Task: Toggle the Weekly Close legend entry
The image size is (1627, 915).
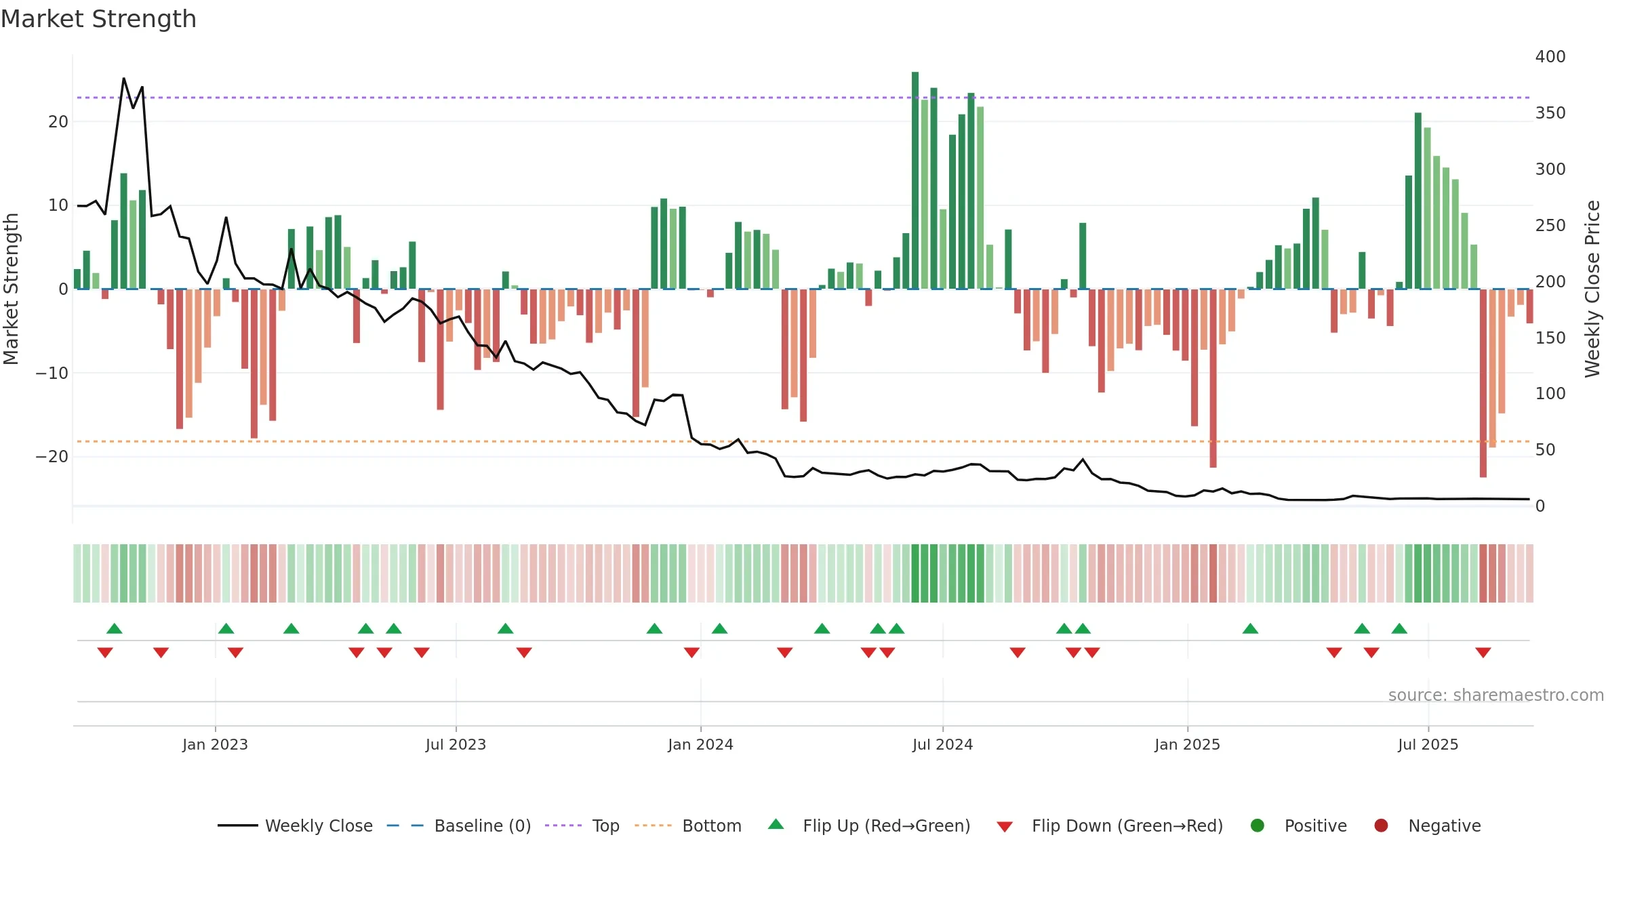Action: (295, 826)
